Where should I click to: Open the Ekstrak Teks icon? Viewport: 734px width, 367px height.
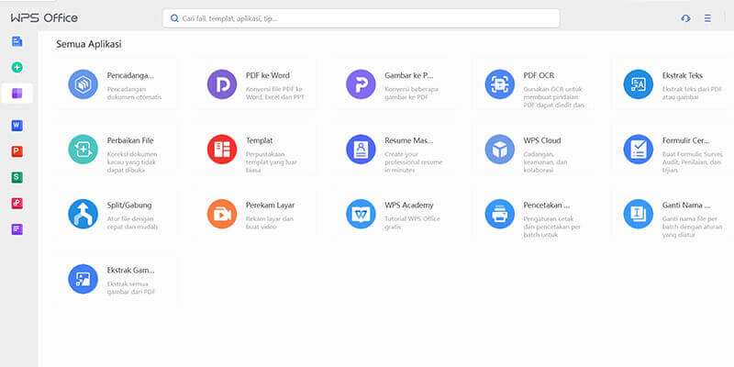click(638, 84)
